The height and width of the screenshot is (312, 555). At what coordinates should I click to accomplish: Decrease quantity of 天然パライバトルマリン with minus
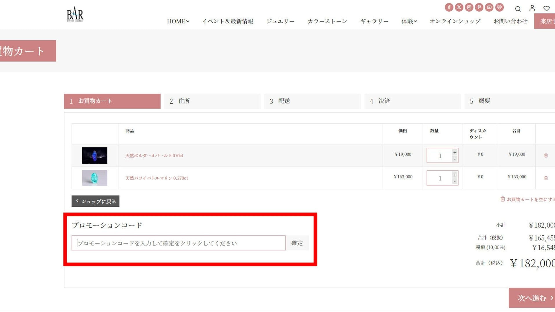455,182
